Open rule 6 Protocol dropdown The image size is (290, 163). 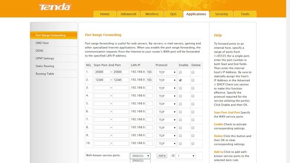[166, 112]
